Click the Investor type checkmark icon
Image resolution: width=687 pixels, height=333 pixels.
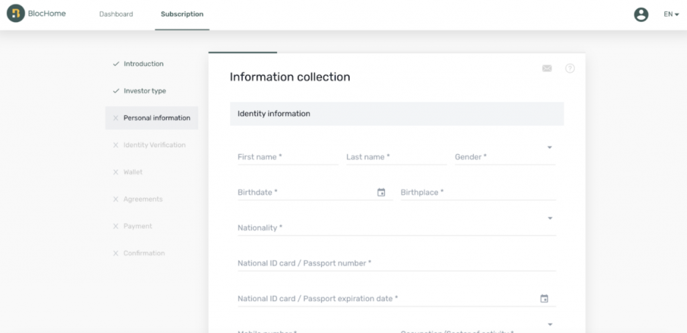(115, 91)
